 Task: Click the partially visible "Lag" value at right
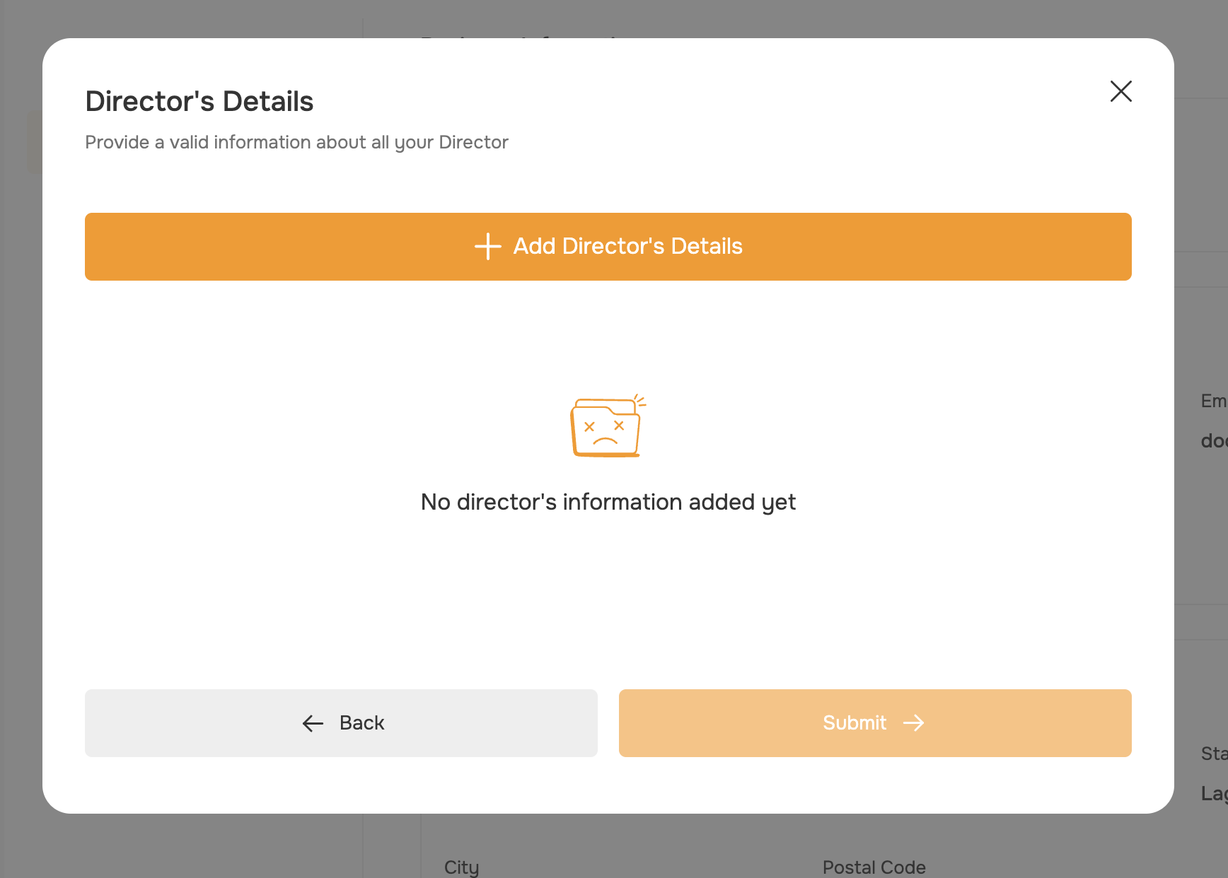tap(1214, 793)
